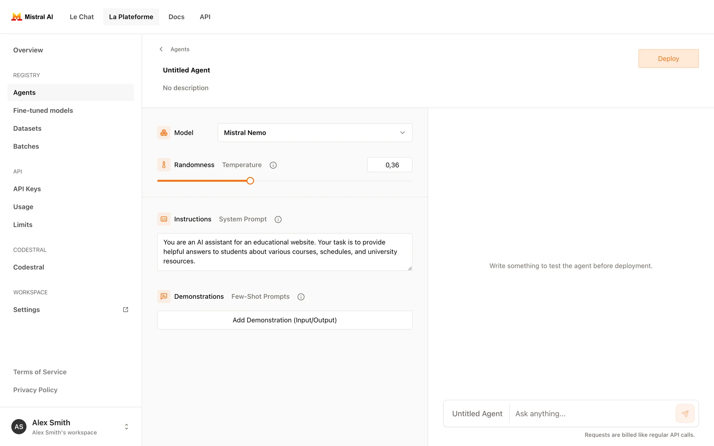
Task: Click the Mistral AI logo icon
Action: click(16, 17)
